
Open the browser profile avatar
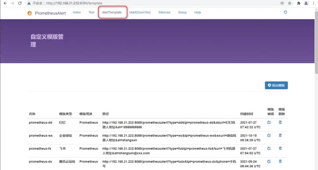[x=306, y=3]
